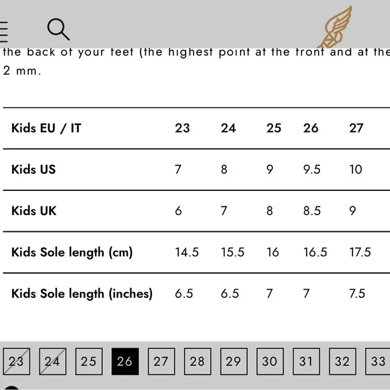Screen dimensions: 390x390
Task: Click the Kids Sole length (inches) label
Action: tap(82, 293)
